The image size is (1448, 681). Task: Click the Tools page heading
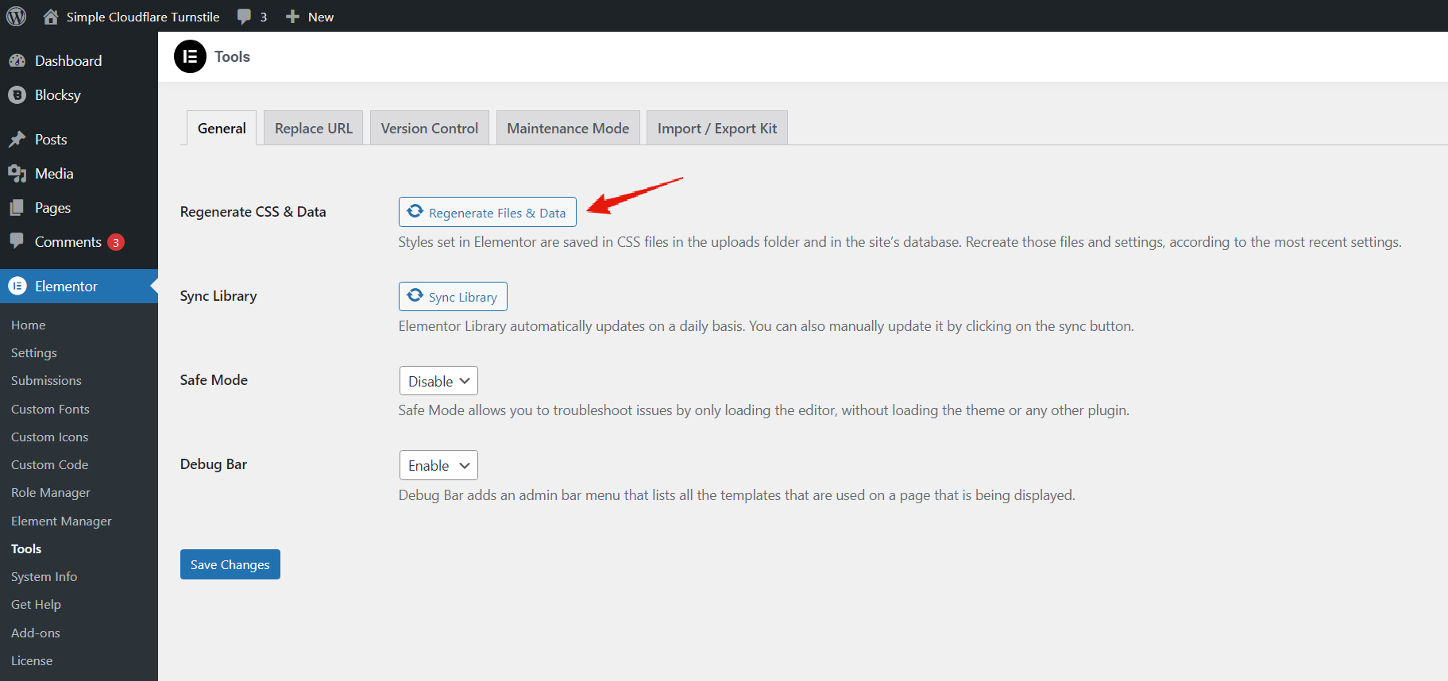pyautogui.click(x=232, y=56)
